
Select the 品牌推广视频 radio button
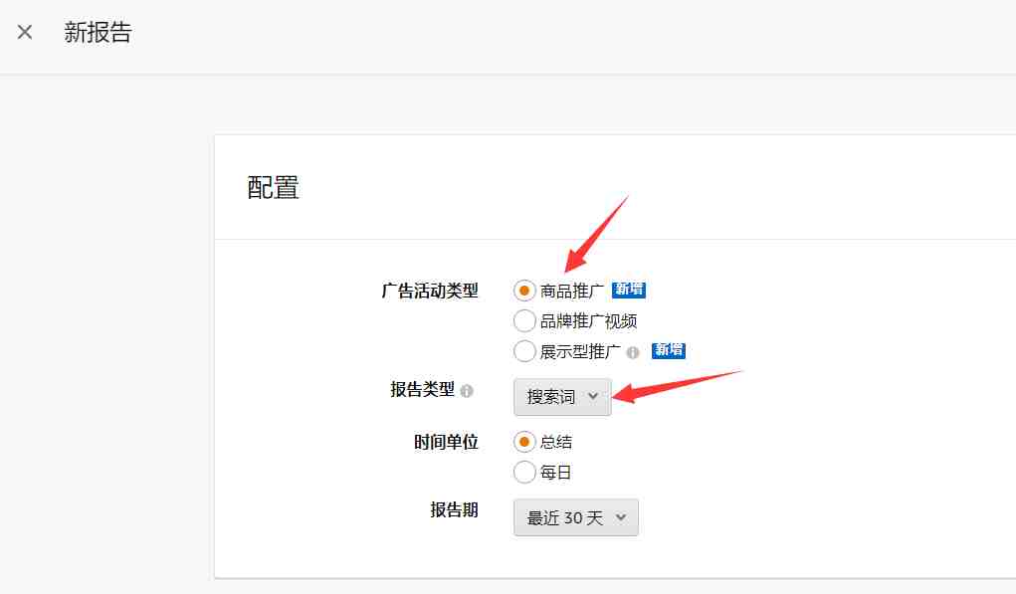pyautogui.click(x=524, y=320)
